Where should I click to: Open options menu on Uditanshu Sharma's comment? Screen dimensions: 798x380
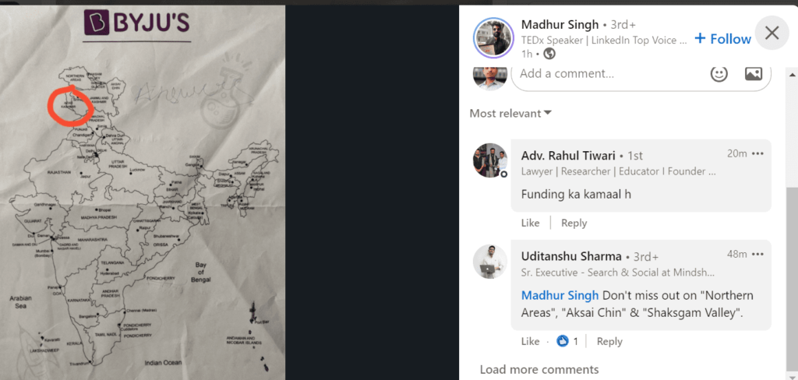click(757, 254)
